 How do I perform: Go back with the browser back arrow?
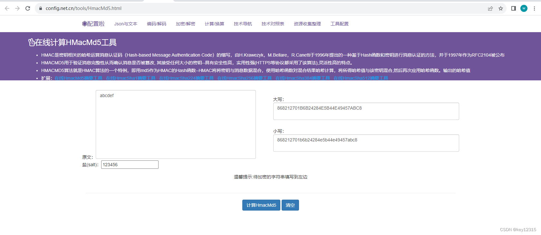coord(7,8)
